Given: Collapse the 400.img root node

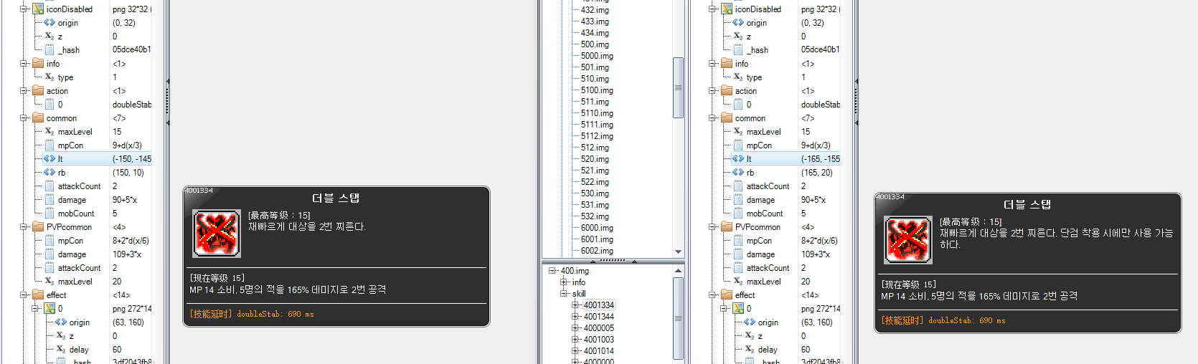Looking at the screenshot, I should 552,271.
